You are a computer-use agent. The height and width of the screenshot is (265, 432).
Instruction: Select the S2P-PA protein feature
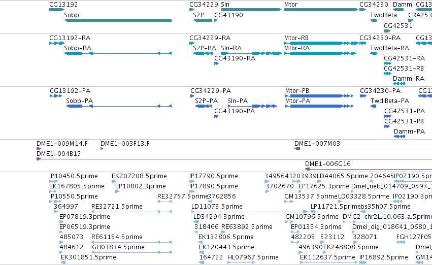204,106
